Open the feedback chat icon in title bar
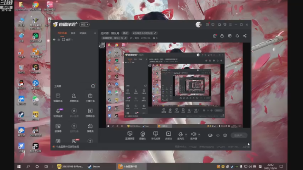Screen dimensions: 303x170 213,25
